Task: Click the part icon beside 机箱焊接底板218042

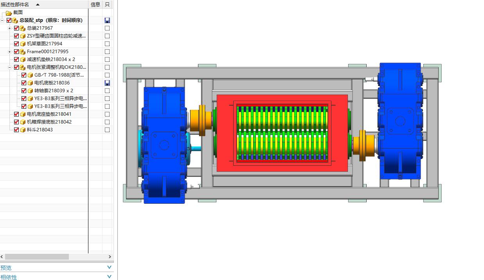Action: (x=23, y=122)
